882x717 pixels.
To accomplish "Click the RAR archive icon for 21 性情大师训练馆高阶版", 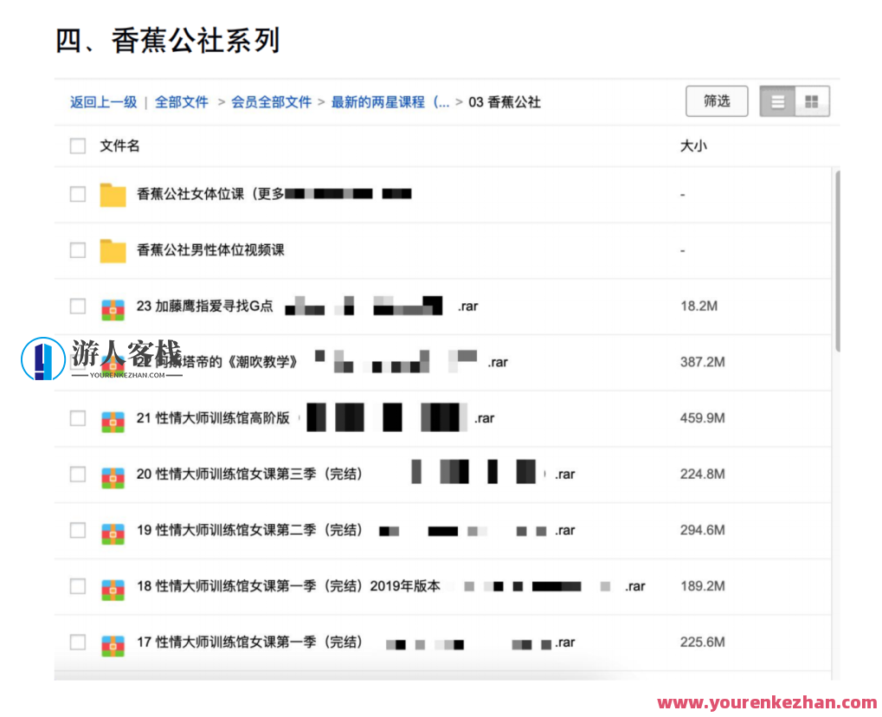I will tap(113, 417).
